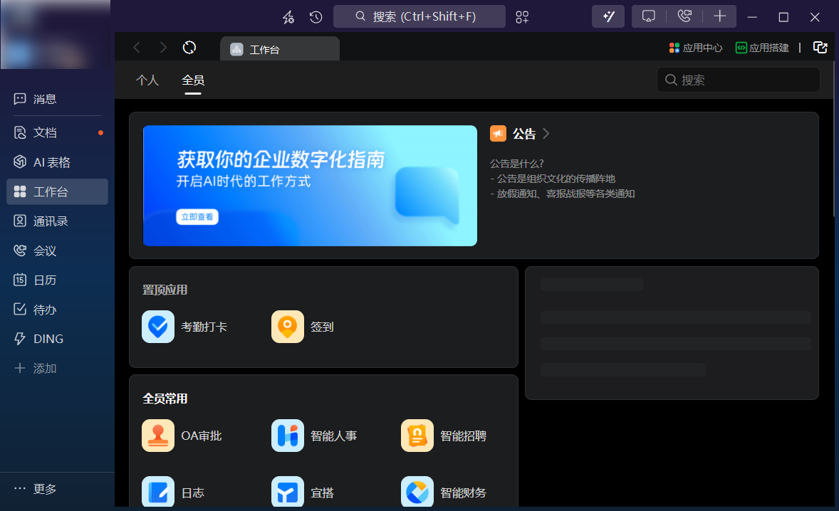This screenshot has height=511, width=839.
Task: Start a call via phone icon in title bar
Action: click(x=684, y=16)
